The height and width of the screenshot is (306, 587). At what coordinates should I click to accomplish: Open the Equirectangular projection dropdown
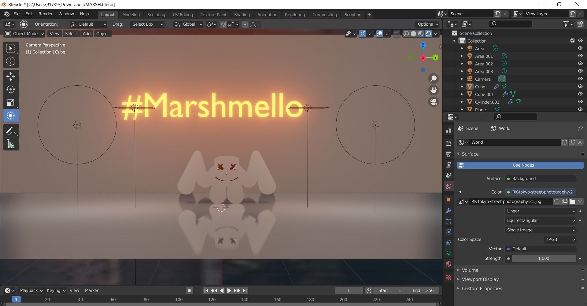pyautogui.click(x=540, y=220)
